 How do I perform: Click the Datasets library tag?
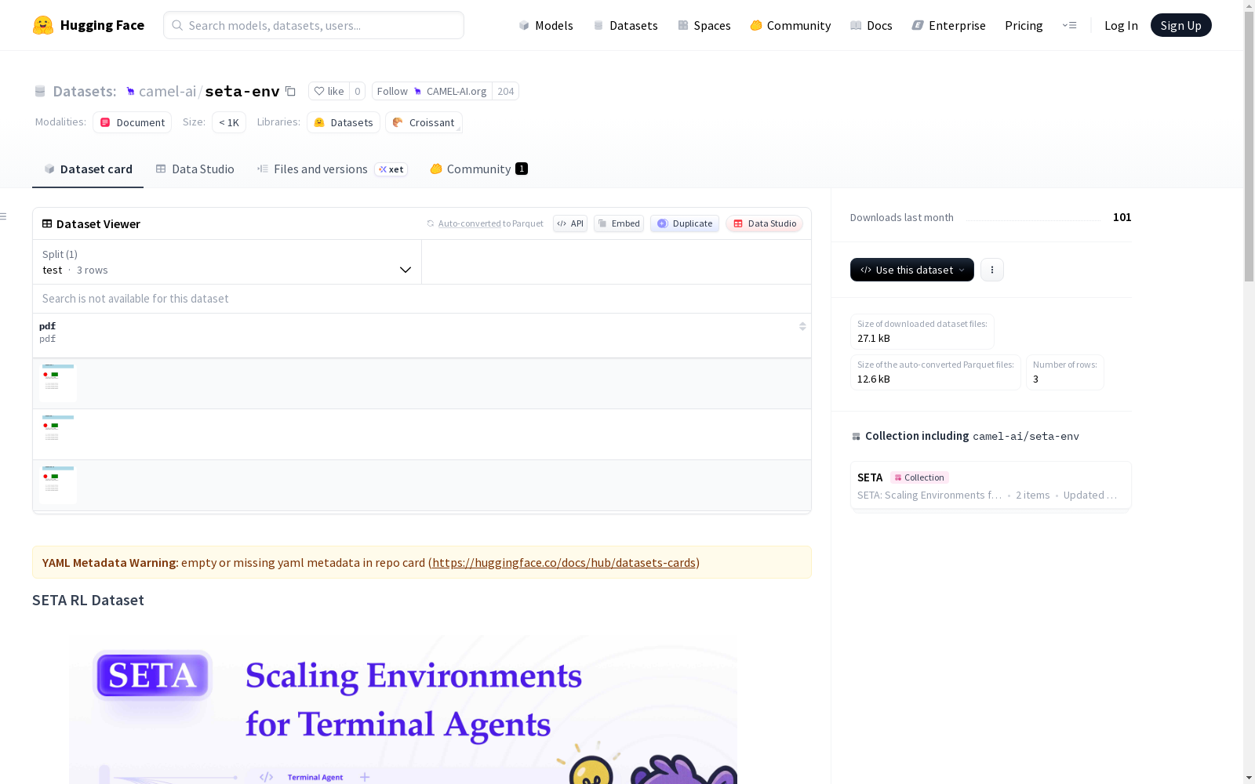coord(344,122)
